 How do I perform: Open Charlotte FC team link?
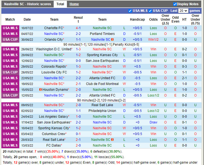pyautogui.click(x=53, y=28)
